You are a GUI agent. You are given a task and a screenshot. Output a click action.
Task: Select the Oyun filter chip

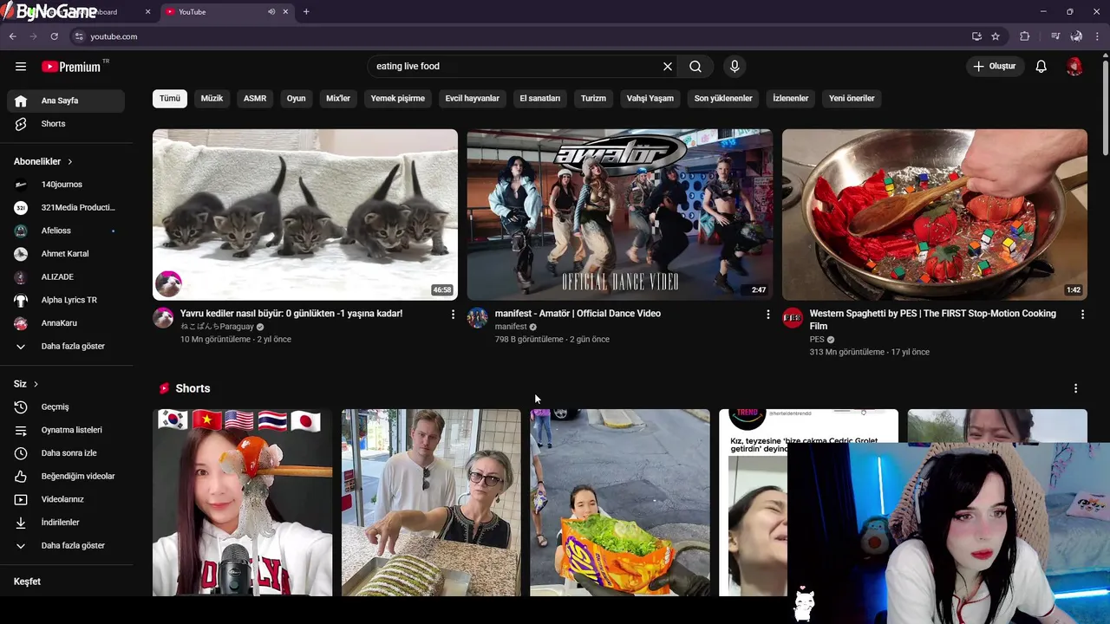(297, 99)
